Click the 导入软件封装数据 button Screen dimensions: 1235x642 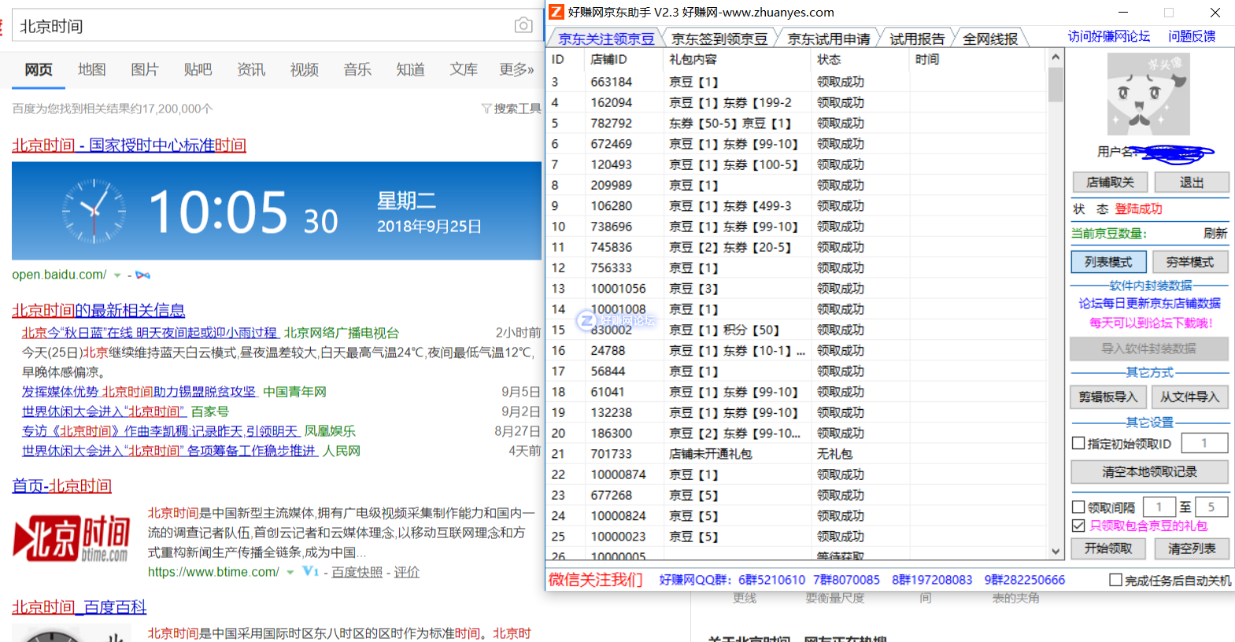[1149, 349]
